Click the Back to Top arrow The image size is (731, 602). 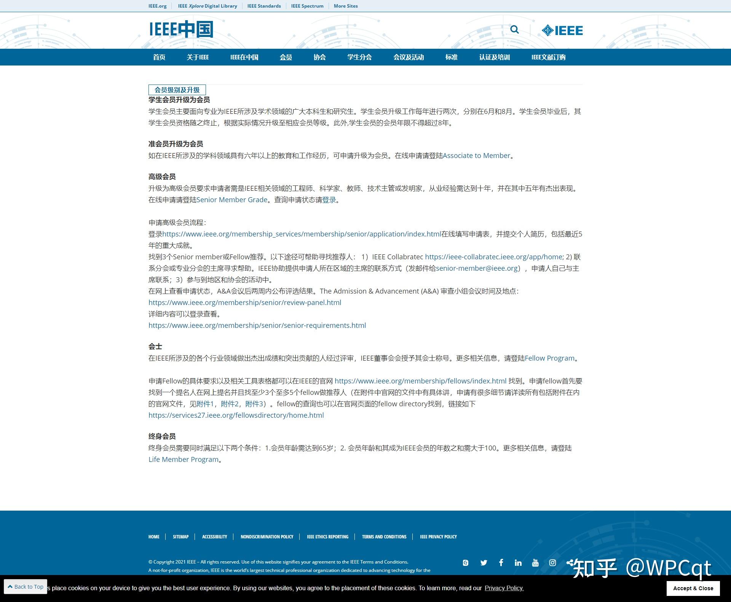point(25,586)
